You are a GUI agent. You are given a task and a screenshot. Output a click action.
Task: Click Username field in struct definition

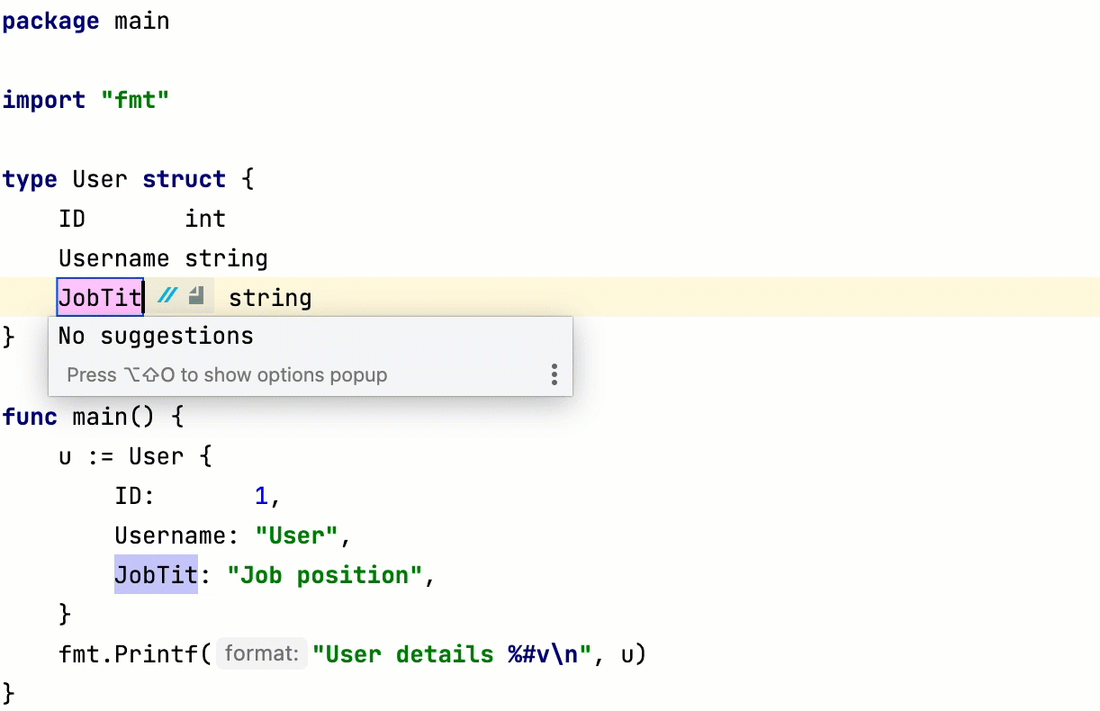tap(113, 258)
